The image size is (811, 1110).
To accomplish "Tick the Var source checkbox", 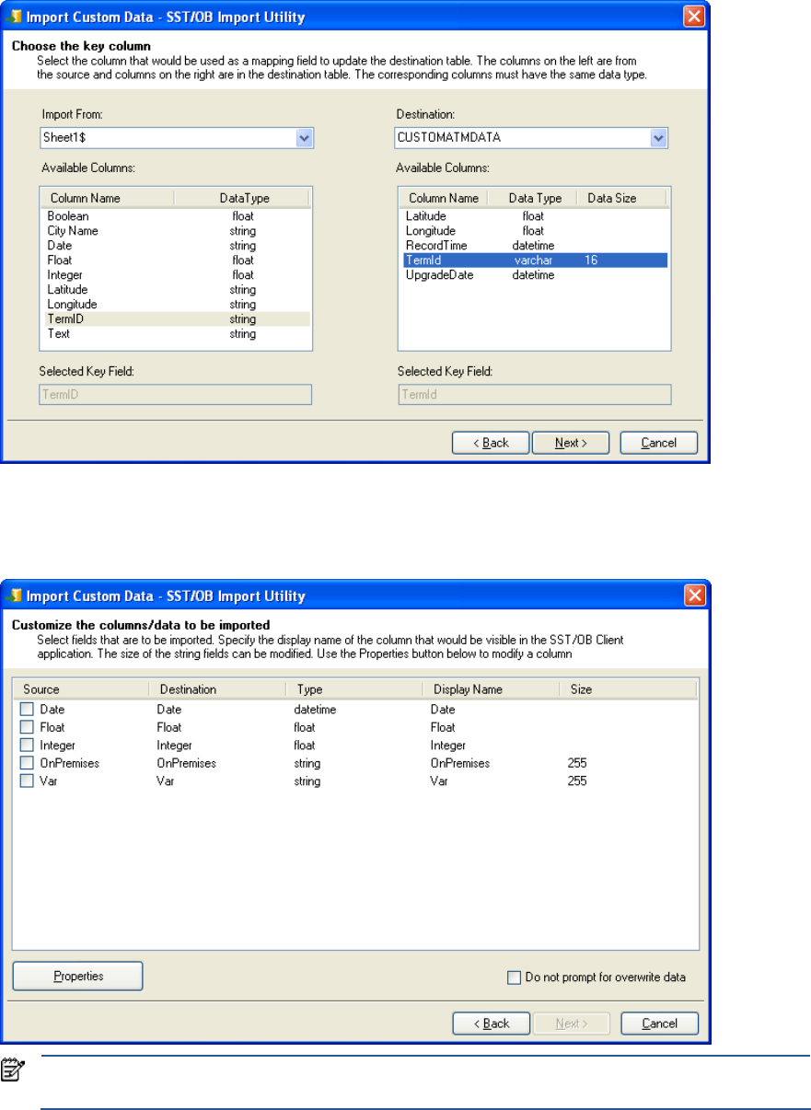I will (x=28, y=781).
